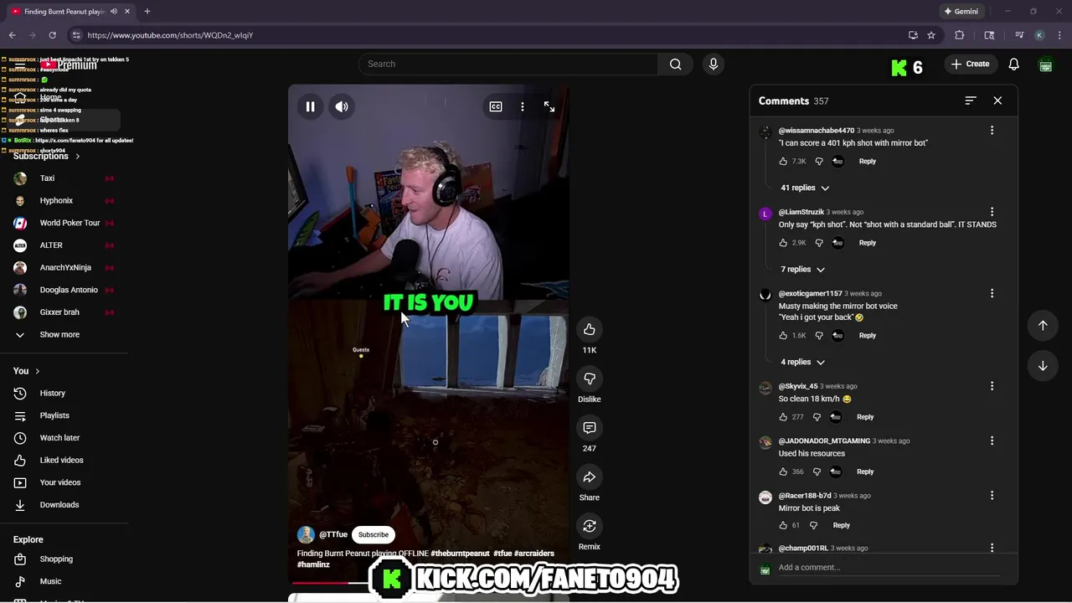1072x603 pixels.
Task: Go to previous Short with up arrow
Action: click(1043, 325)
